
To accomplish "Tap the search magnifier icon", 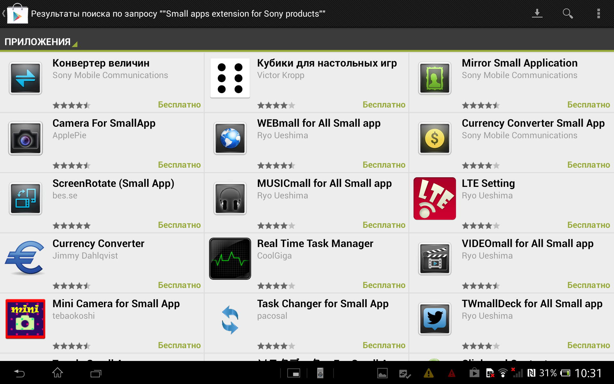I will 568,13.
